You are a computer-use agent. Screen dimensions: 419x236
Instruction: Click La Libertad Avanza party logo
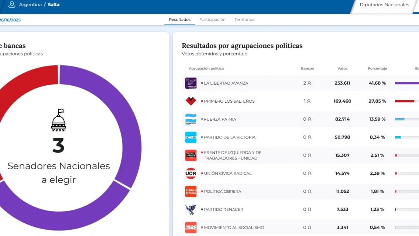[x=190, y=83]
